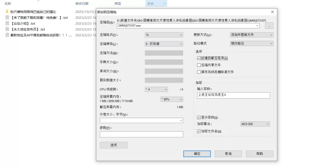Screen dimensions: 327x167
Task: Click the 取消 button
Action: tap(228, 154)
